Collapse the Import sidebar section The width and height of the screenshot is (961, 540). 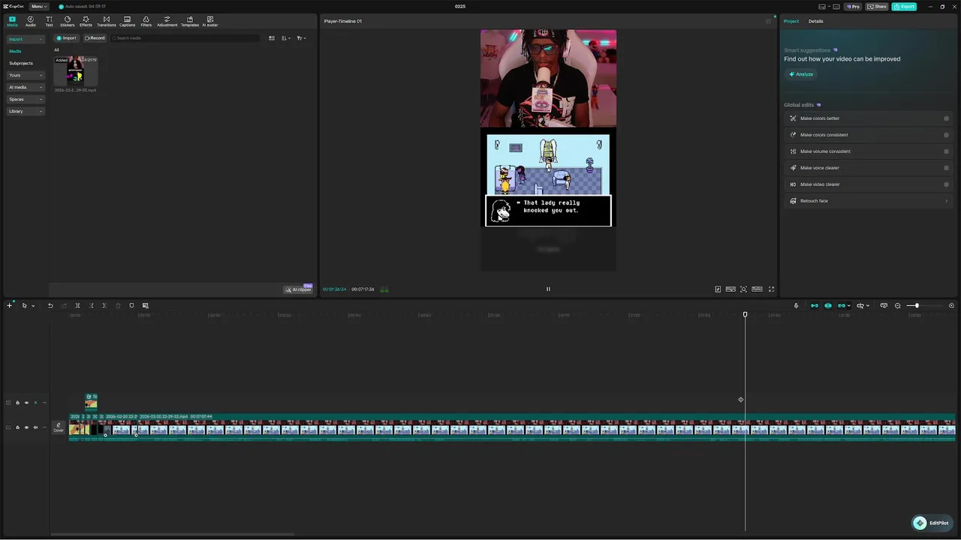click(26, 39)
